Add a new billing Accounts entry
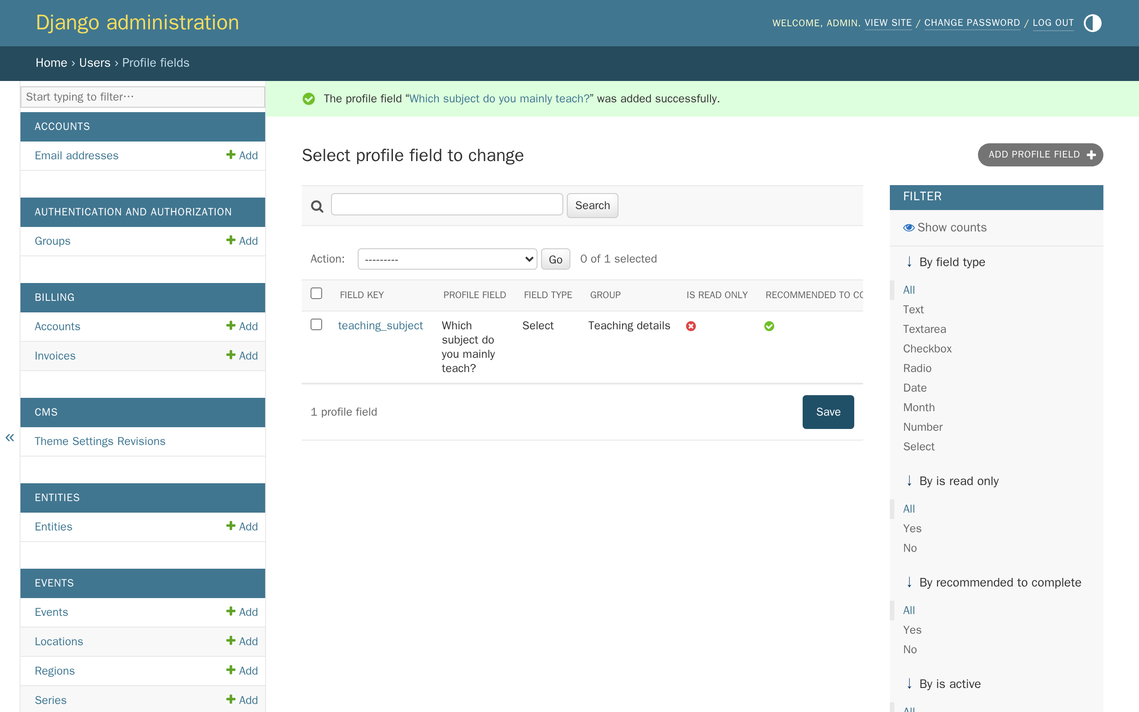Image resolution: width=1139 pixels, height=712 pixels. point(242,326)
